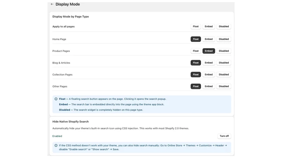
Task: Switch Blog & Articles to Float
Action: click(x=196, y=63)
